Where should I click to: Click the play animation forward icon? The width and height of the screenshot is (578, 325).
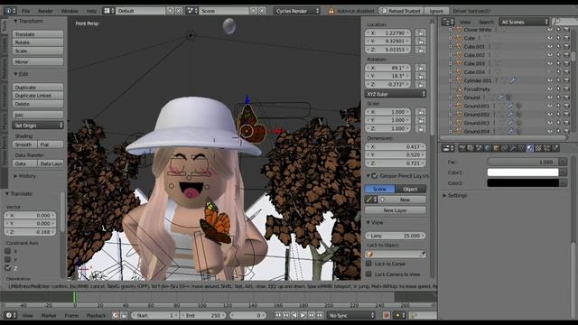303,315
